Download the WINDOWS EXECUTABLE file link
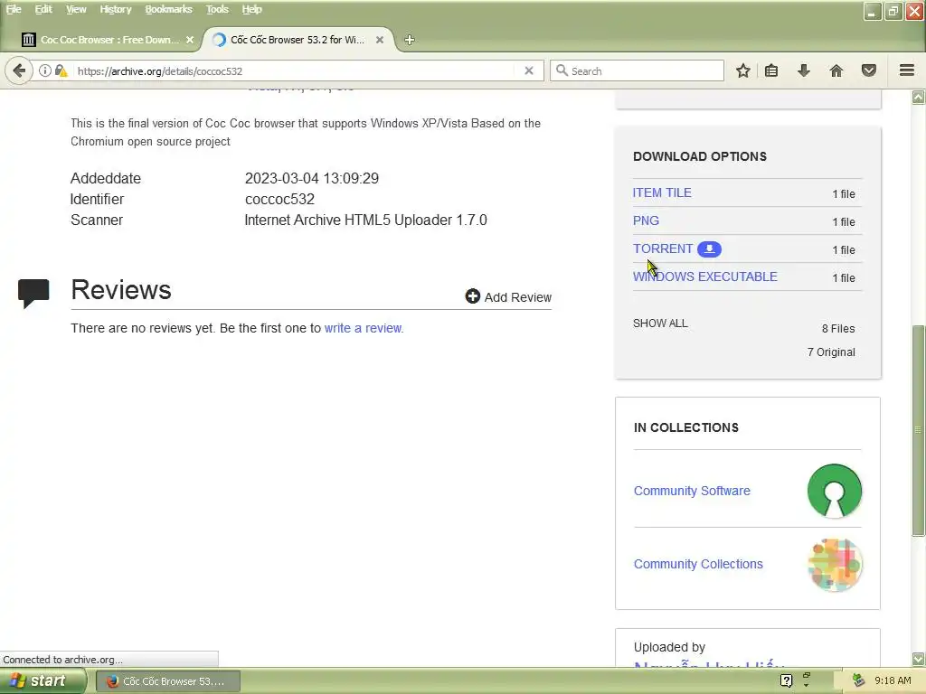The image size is (926, 694). pos(705,277)
